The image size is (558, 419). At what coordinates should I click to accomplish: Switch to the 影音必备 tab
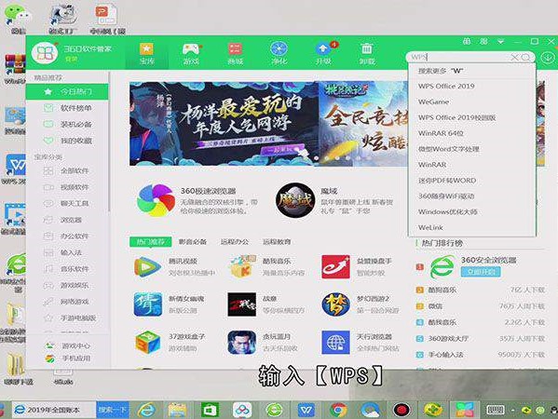193,242
